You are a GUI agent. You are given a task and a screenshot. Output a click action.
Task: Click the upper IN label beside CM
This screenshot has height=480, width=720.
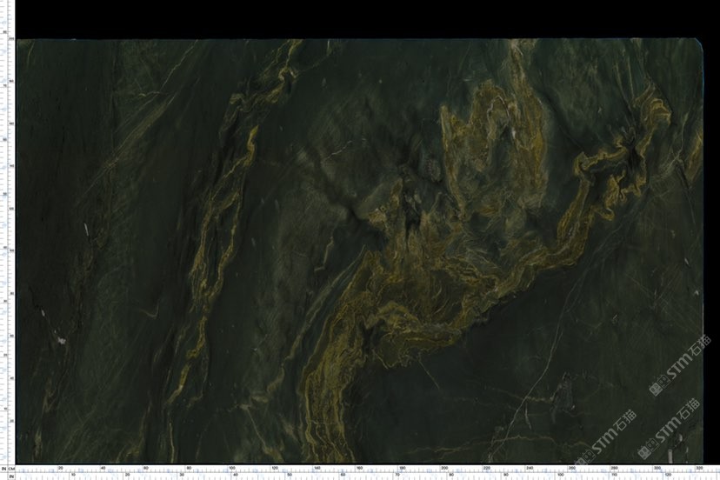pos(3,470)
